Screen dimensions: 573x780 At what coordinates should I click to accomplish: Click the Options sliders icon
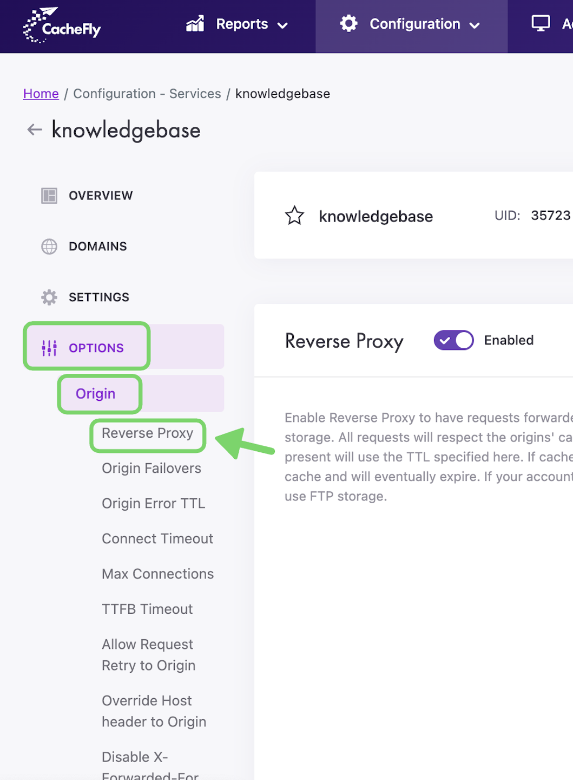[x=49, y=348]
